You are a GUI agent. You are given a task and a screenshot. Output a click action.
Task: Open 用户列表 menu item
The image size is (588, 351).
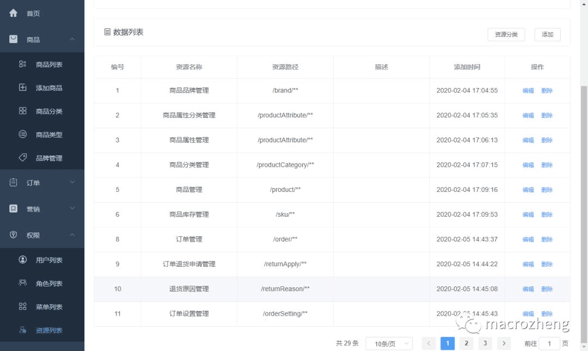(x=42, y=260)
